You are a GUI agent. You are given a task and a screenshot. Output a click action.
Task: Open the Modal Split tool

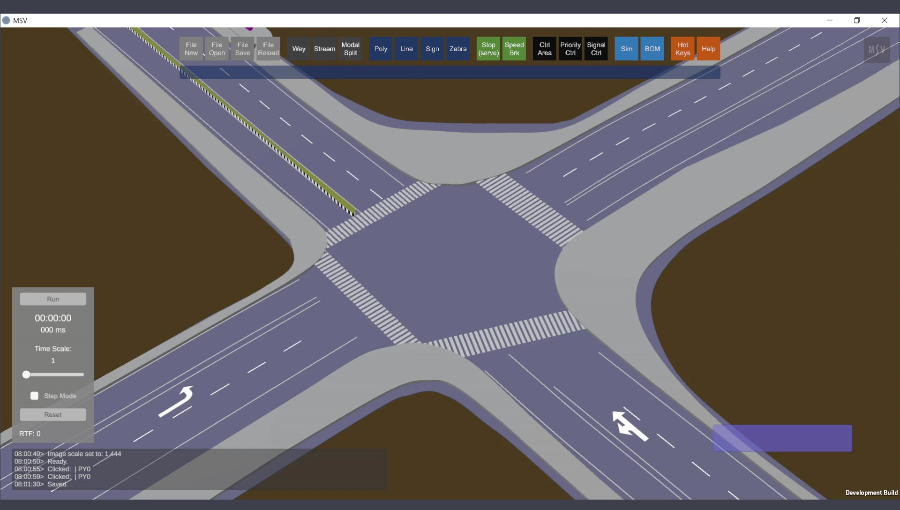pyautogui.click(x=350, y=49)
